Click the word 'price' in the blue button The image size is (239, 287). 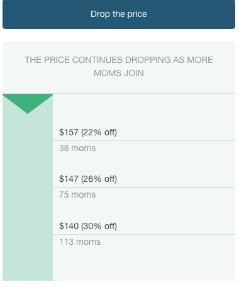click(x=137, y=14)
